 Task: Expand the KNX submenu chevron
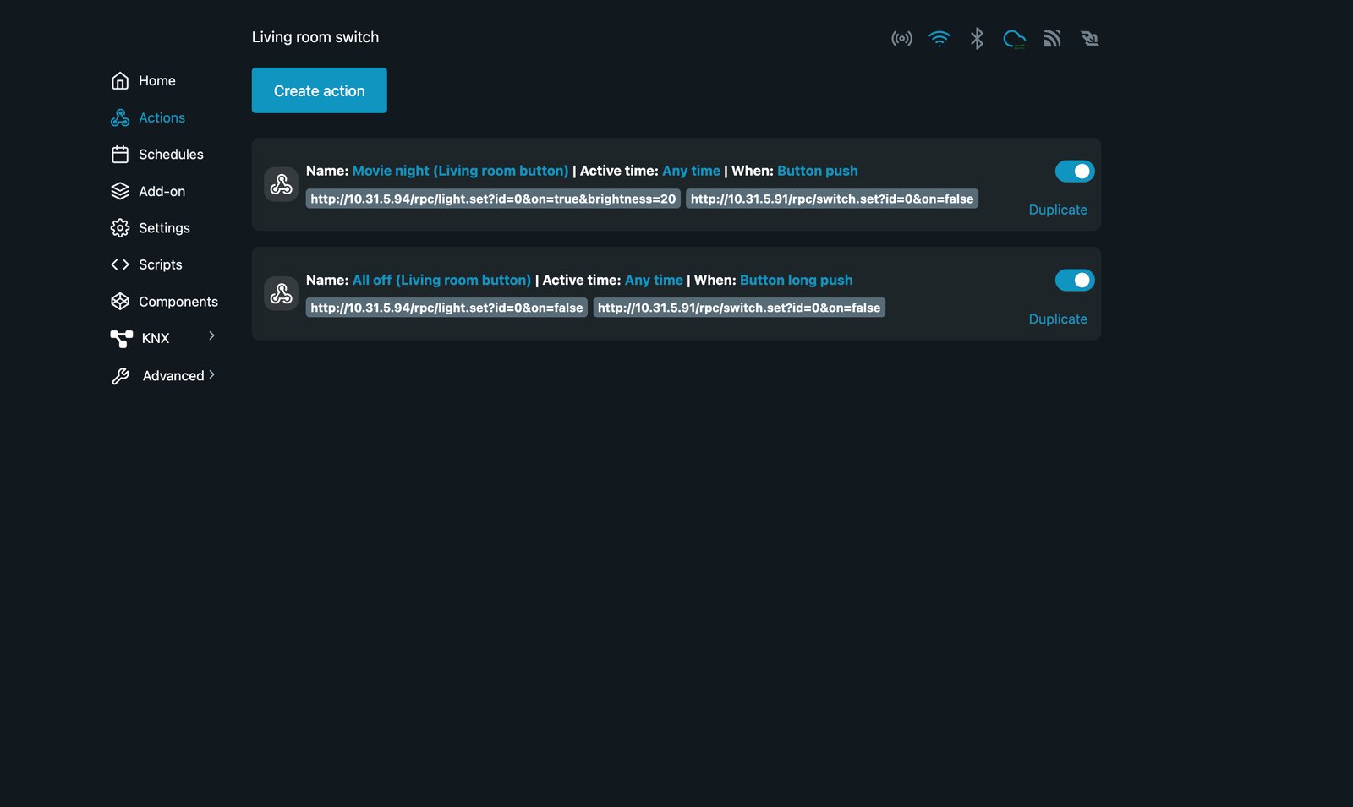point(211,335)
